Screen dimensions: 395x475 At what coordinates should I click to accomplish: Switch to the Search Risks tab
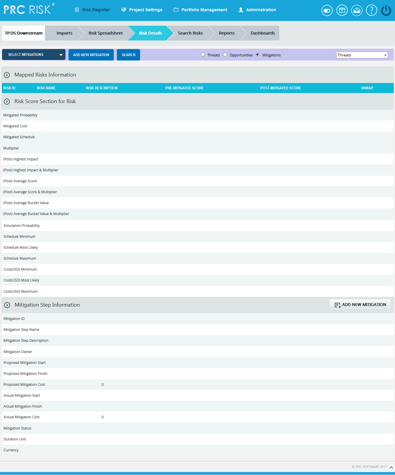[190, 33]
